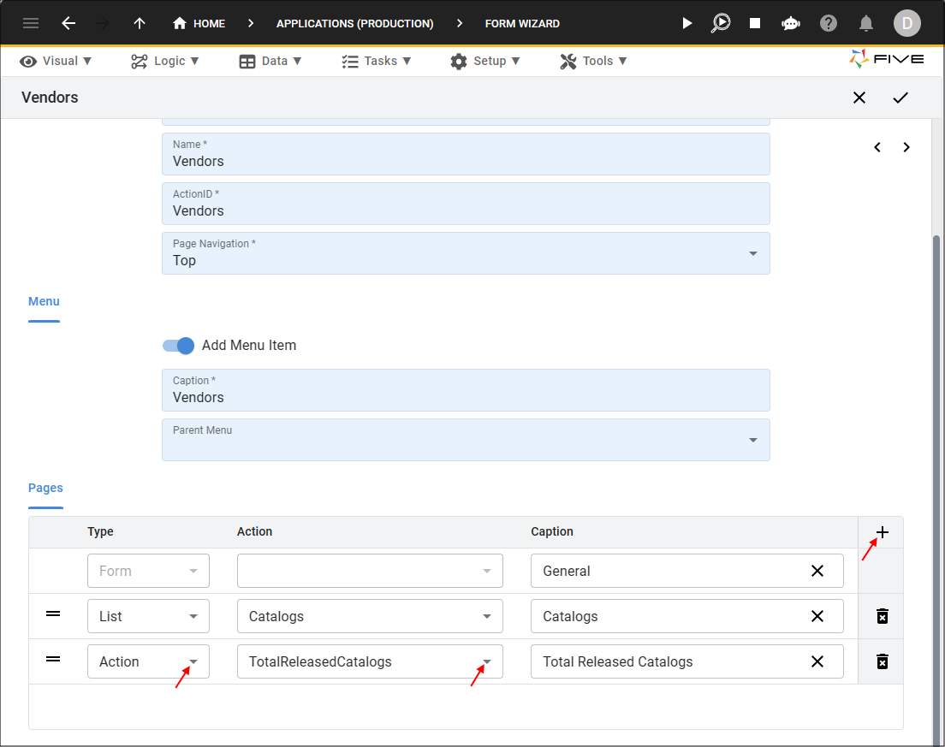945x747 pixels.
Task: Open Type dropdown showing Action
Action: pos(148,661)
